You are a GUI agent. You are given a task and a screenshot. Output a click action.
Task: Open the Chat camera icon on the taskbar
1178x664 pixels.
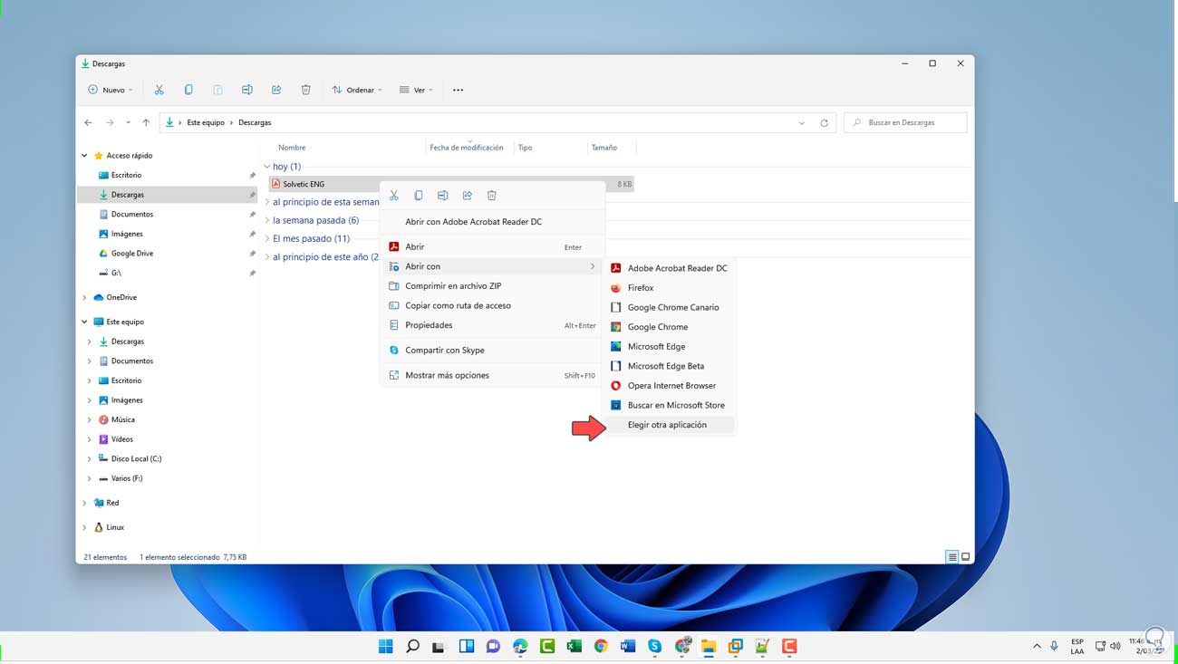[x=493, y=646]
